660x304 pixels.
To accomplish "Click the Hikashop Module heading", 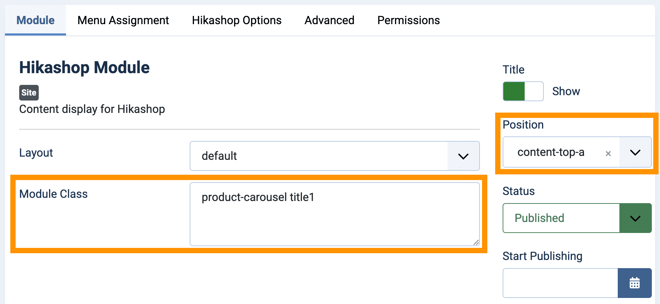I will [x=85, y=67].
